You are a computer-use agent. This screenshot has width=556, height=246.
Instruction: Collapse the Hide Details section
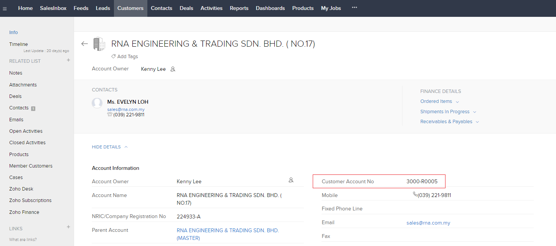tap(109, 147)
